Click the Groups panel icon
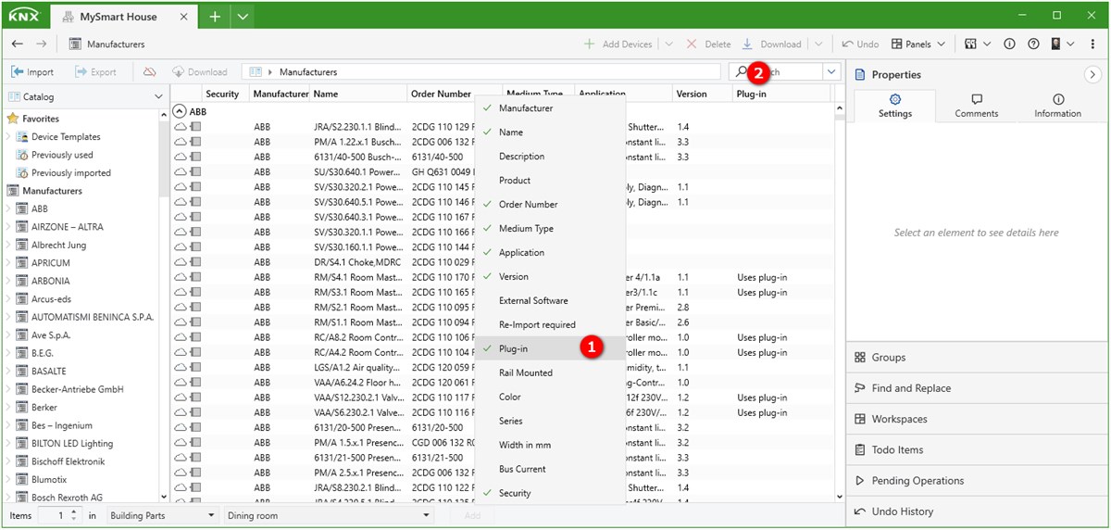The height and width of the screenshot is (530, 1111). [859, 358]
